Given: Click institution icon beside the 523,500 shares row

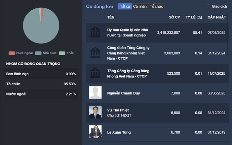Looking at the screenshot, I should coord(95,73).
